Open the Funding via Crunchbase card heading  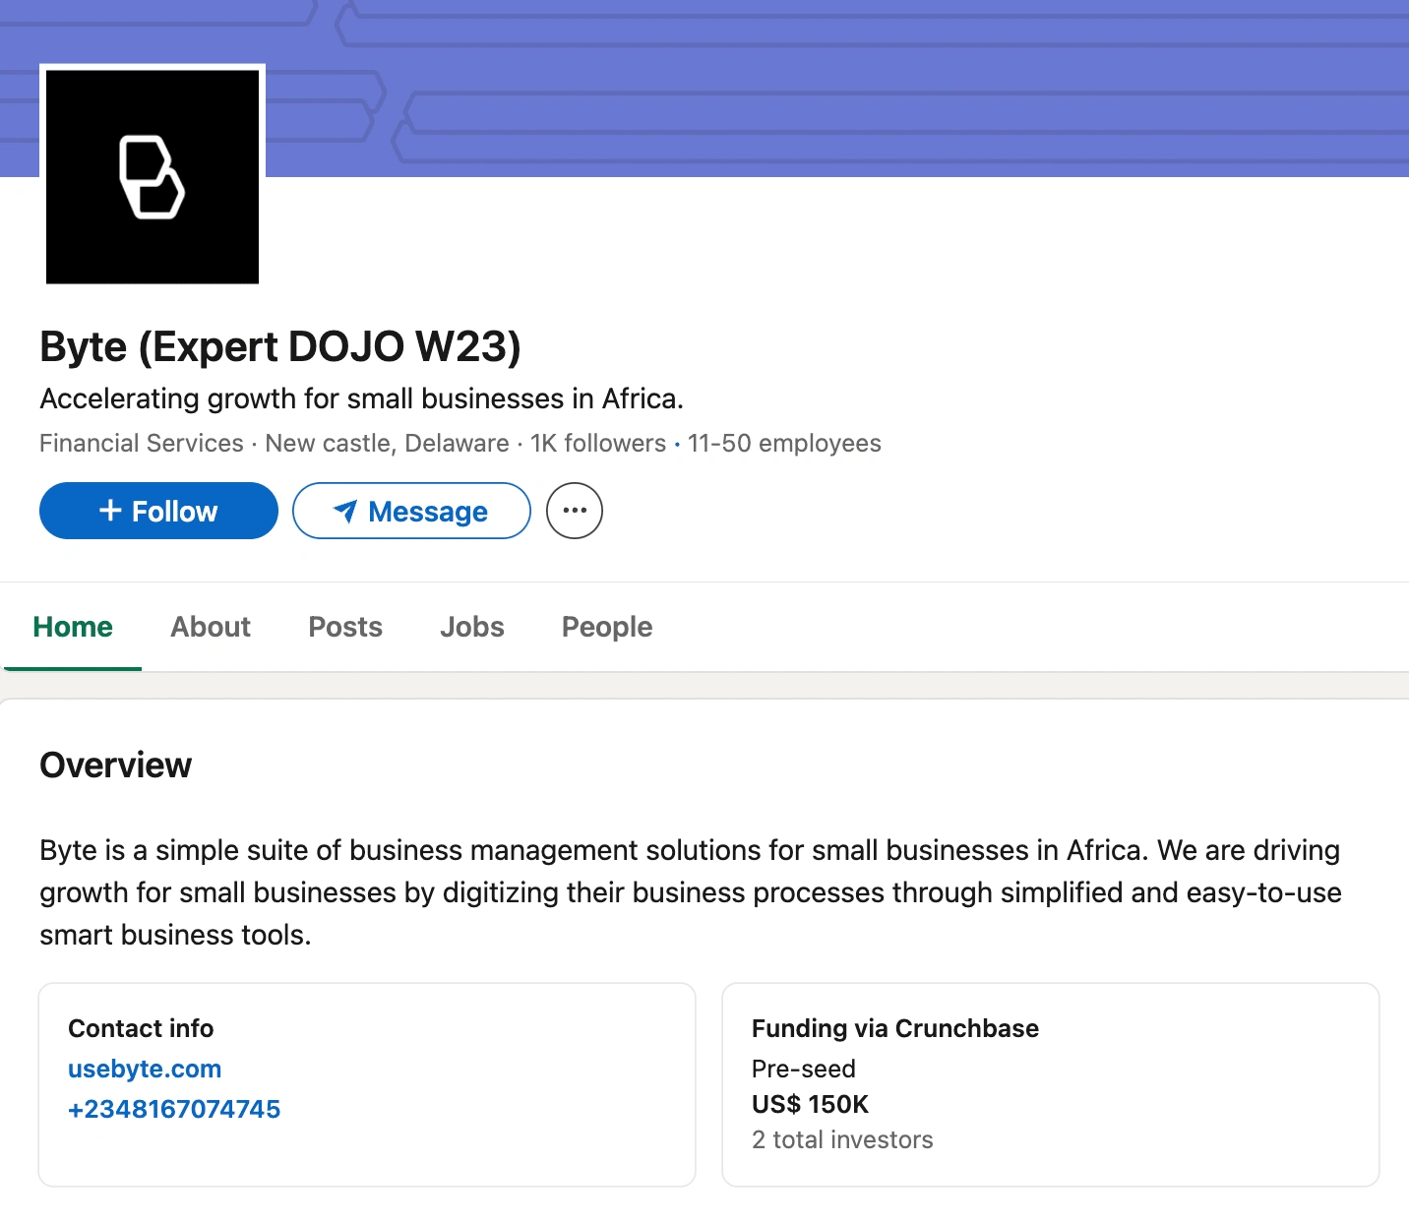pos(894,1028)
